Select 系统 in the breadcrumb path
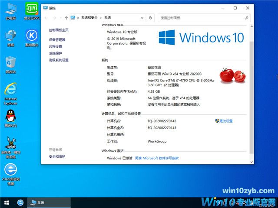 pos(107,18)
